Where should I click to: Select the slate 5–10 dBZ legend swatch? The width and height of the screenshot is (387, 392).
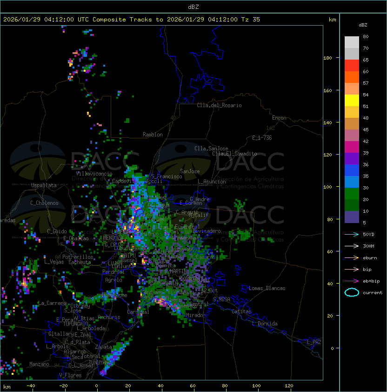coord(352,217)
